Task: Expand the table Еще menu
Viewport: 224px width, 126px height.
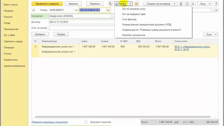Action: pos(211,34)
